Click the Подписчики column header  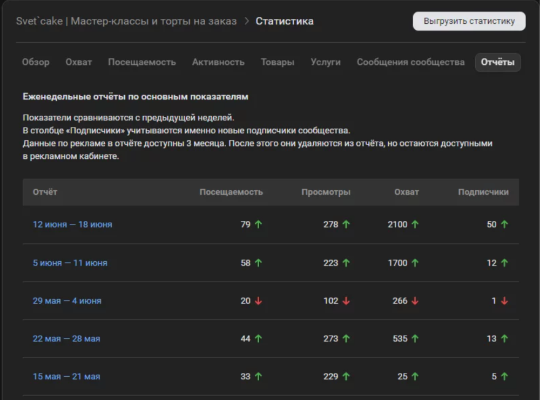483,192
